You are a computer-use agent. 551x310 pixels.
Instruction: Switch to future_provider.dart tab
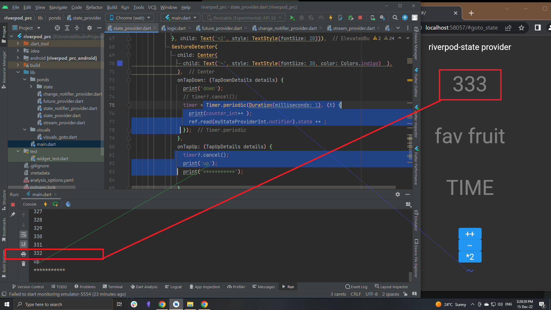click(222, 28)
